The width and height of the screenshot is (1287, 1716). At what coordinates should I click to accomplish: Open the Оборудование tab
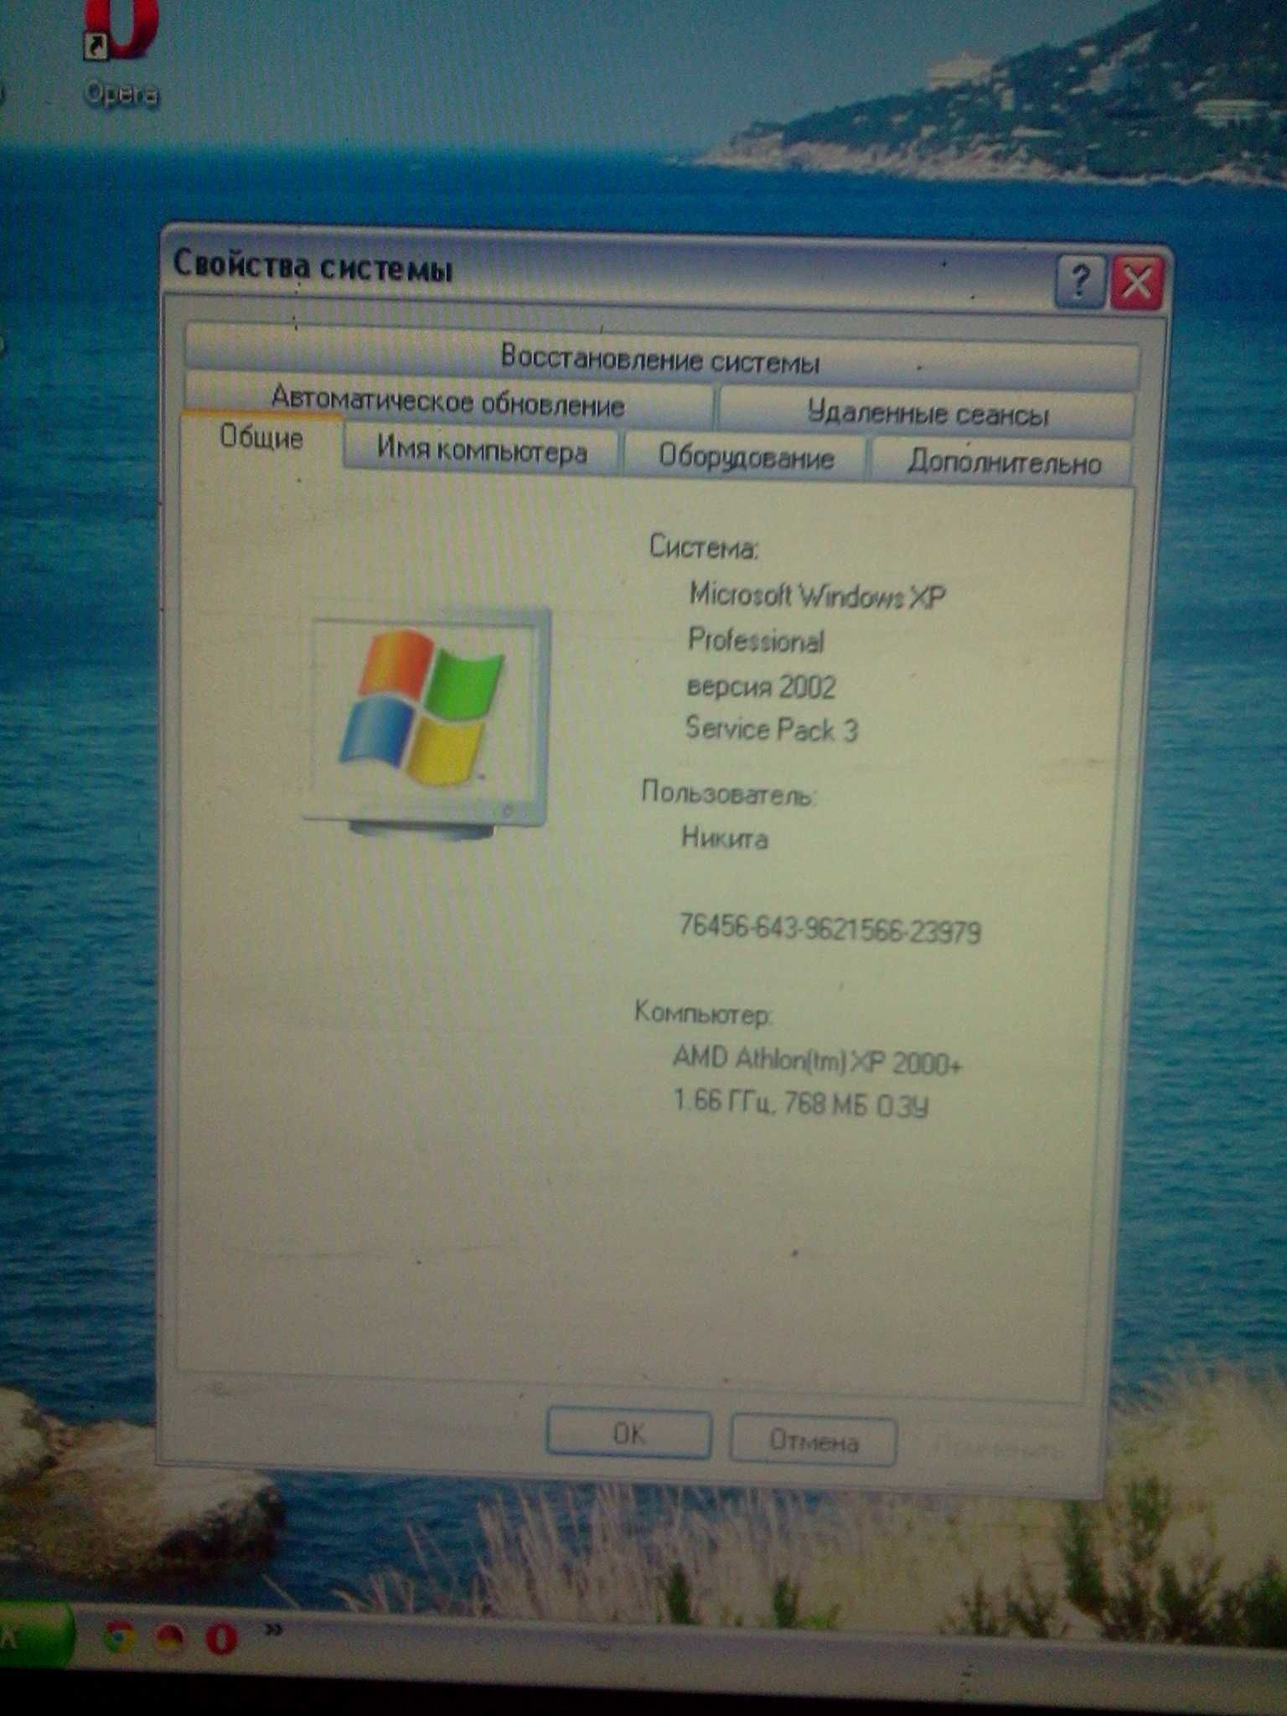(746, 457)
